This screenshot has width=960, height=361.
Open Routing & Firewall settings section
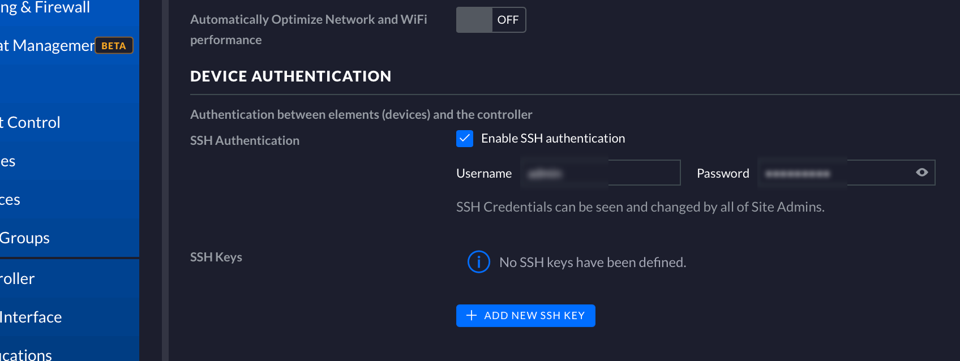coord(45,8)
